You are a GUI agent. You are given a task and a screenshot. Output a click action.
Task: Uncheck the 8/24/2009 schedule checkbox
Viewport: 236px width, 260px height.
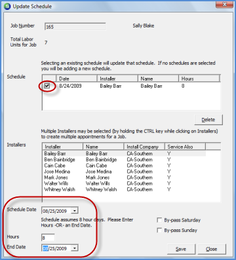click(47, 86)
